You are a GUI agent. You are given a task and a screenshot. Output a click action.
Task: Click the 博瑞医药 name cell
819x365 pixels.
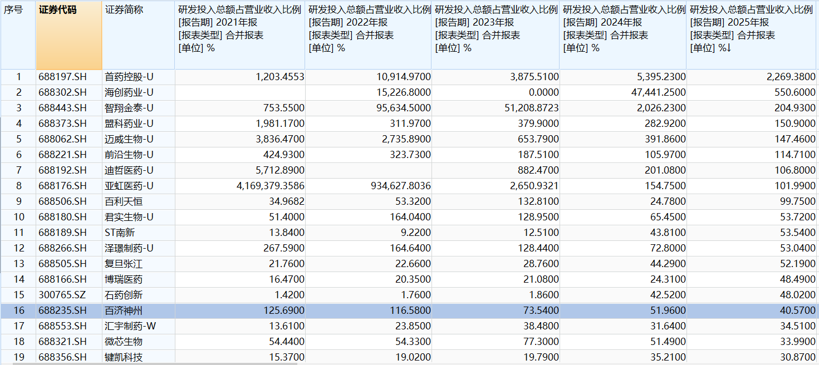pos(138,279)
